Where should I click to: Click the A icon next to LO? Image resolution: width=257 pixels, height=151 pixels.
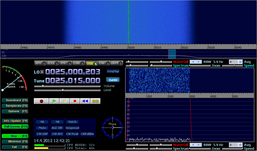click(42, 72)
